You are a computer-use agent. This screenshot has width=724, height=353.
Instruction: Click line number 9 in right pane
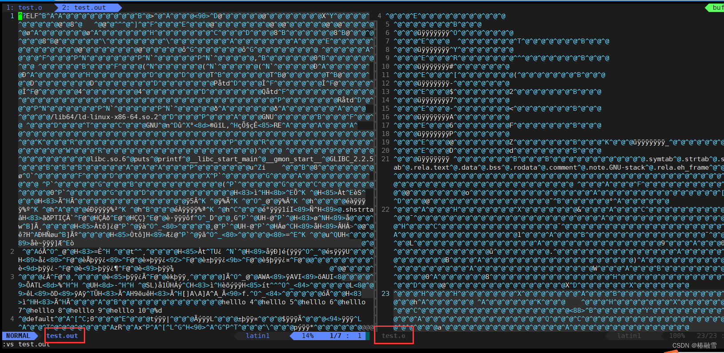387,58
